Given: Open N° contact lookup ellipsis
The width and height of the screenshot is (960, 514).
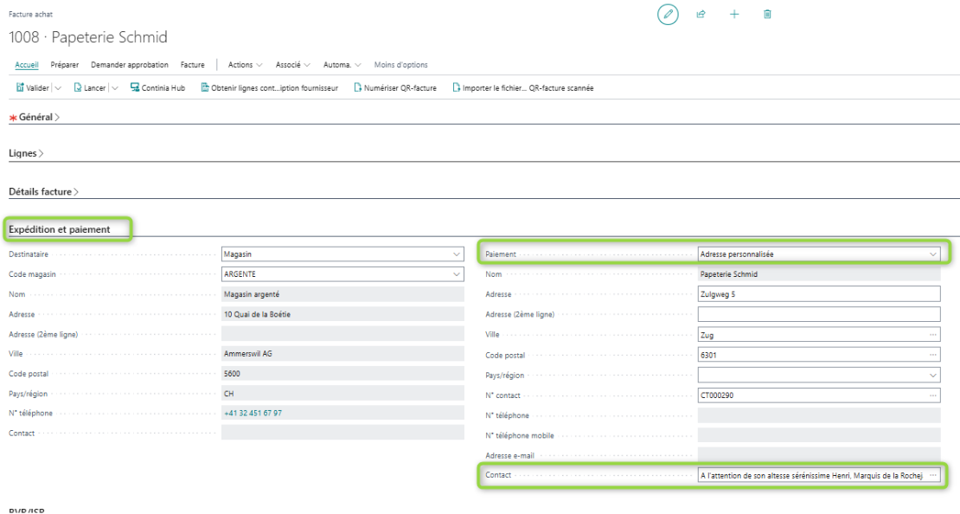Looking at the screenshot, I should [932, 395].
